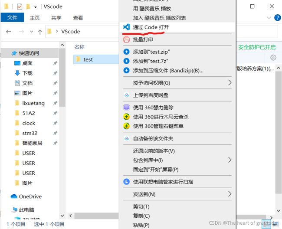Go up one folder level arrow
This screenshot has height=229, width=282.
point(40,32)
